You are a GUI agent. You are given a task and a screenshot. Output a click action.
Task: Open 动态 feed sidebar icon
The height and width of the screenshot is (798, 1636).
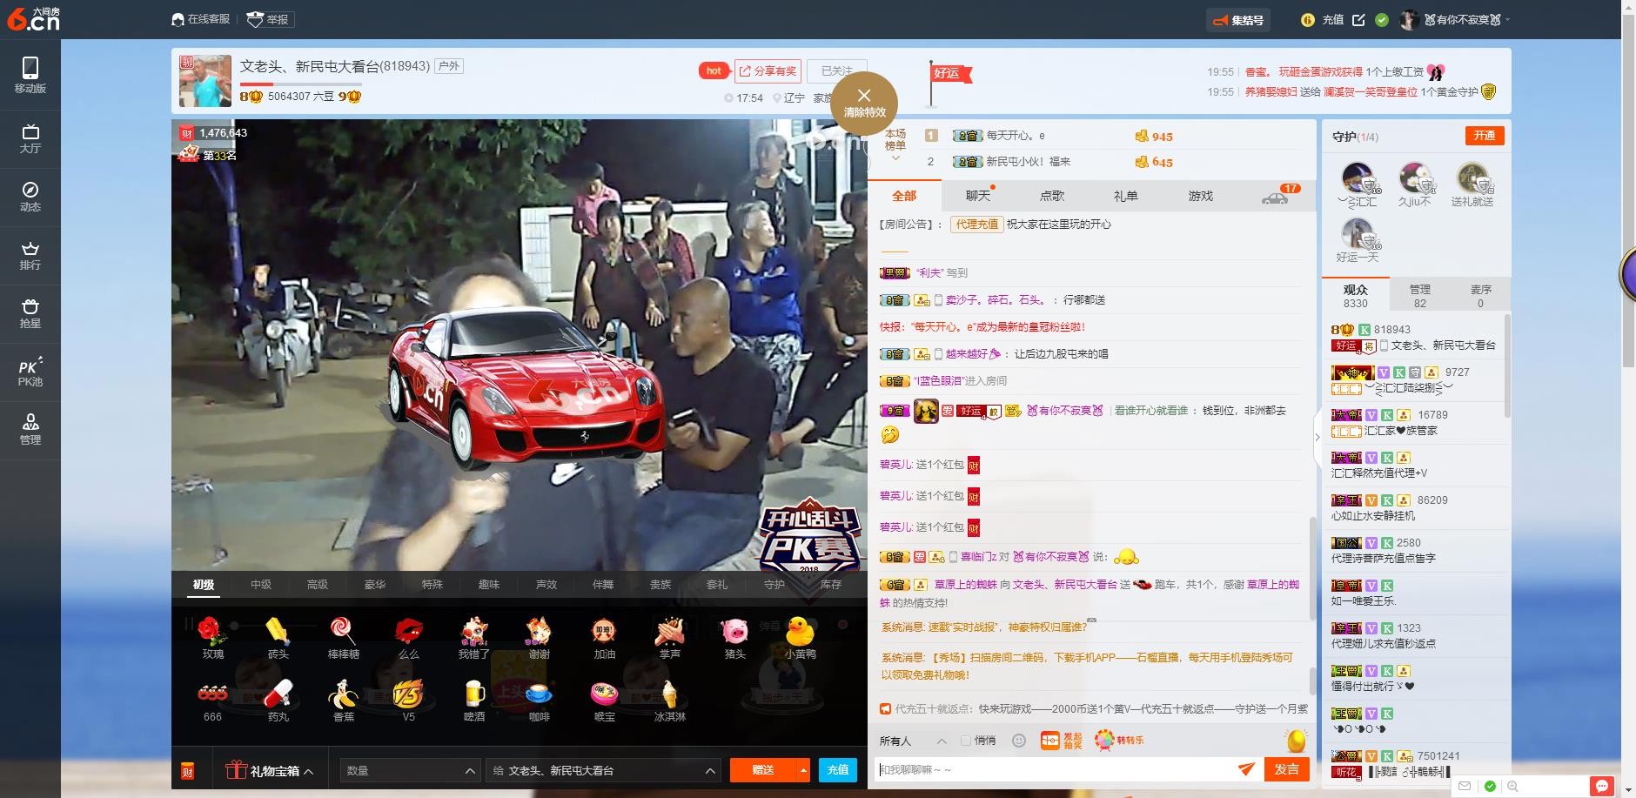click(30, 197)
